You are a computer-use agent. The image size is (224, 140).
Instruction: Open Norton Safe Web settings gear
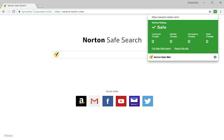(x=215, y=57)
